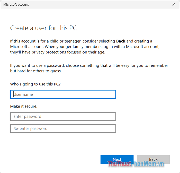Go back with the Back button
The height and width of the screenshot is (173, 180).
[153, 159]
